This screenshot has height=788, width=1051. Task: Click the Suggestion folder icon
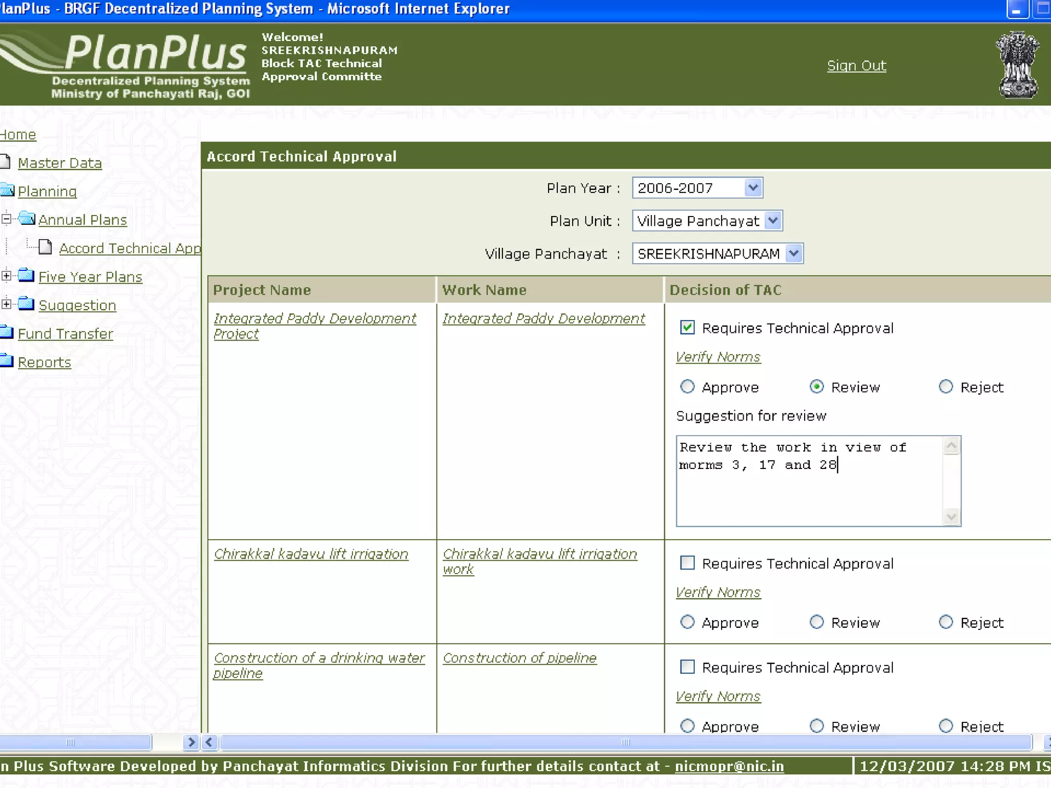(x=26, y=304)
